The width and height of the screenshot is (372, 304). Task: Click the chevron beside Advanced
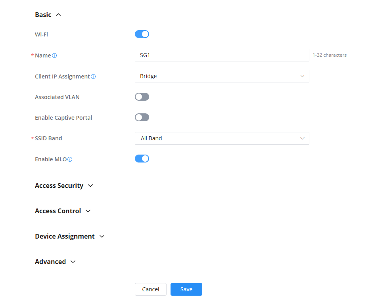[73, 262]
